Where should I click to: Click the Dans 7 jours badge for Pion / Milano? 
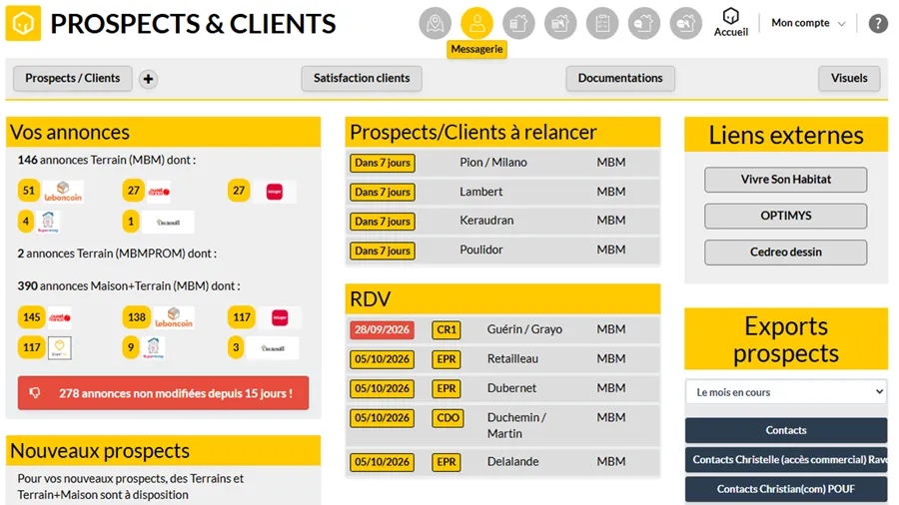[383, 164]
